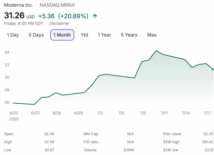This screenshot has width=214, height=155.
Task: Click the Volume value 9.15M
Action: [x=128, y=150]
